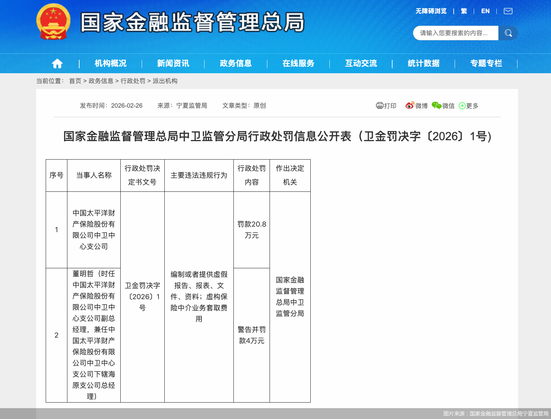Click the 行政处罚 breadcrumb link
Image resolution: width=551 pixels, height=419 pixels.
pos(133,81)
